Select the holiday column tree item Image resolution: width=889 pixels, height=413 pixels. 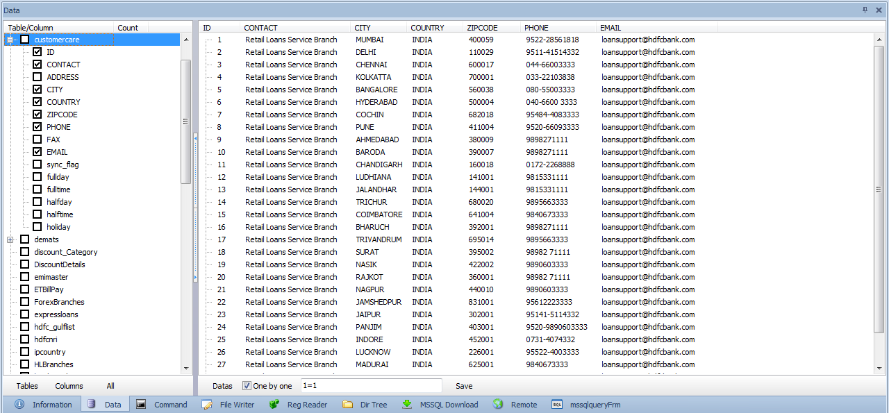tap(58, 227)
